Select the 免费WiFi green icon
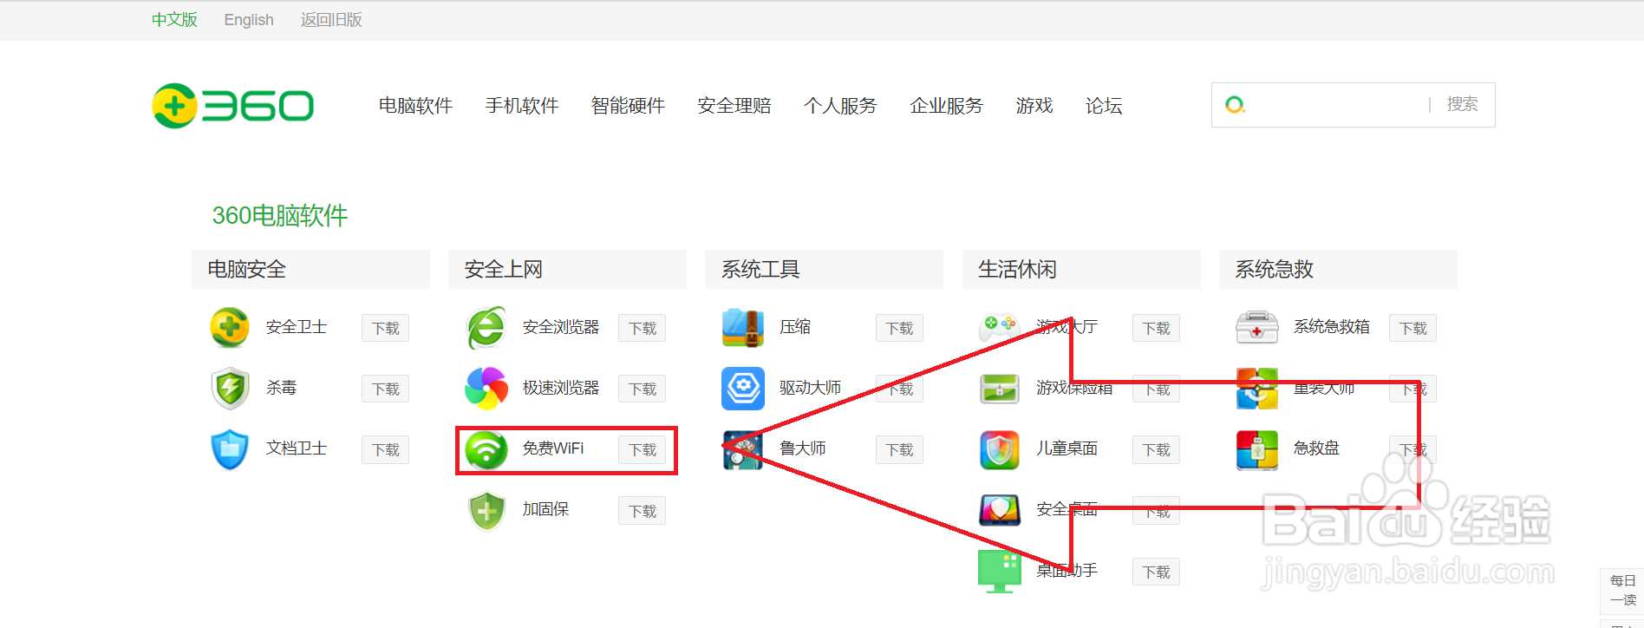The height and width of the screenshot is (628, 1644). [x=486, y=449]
